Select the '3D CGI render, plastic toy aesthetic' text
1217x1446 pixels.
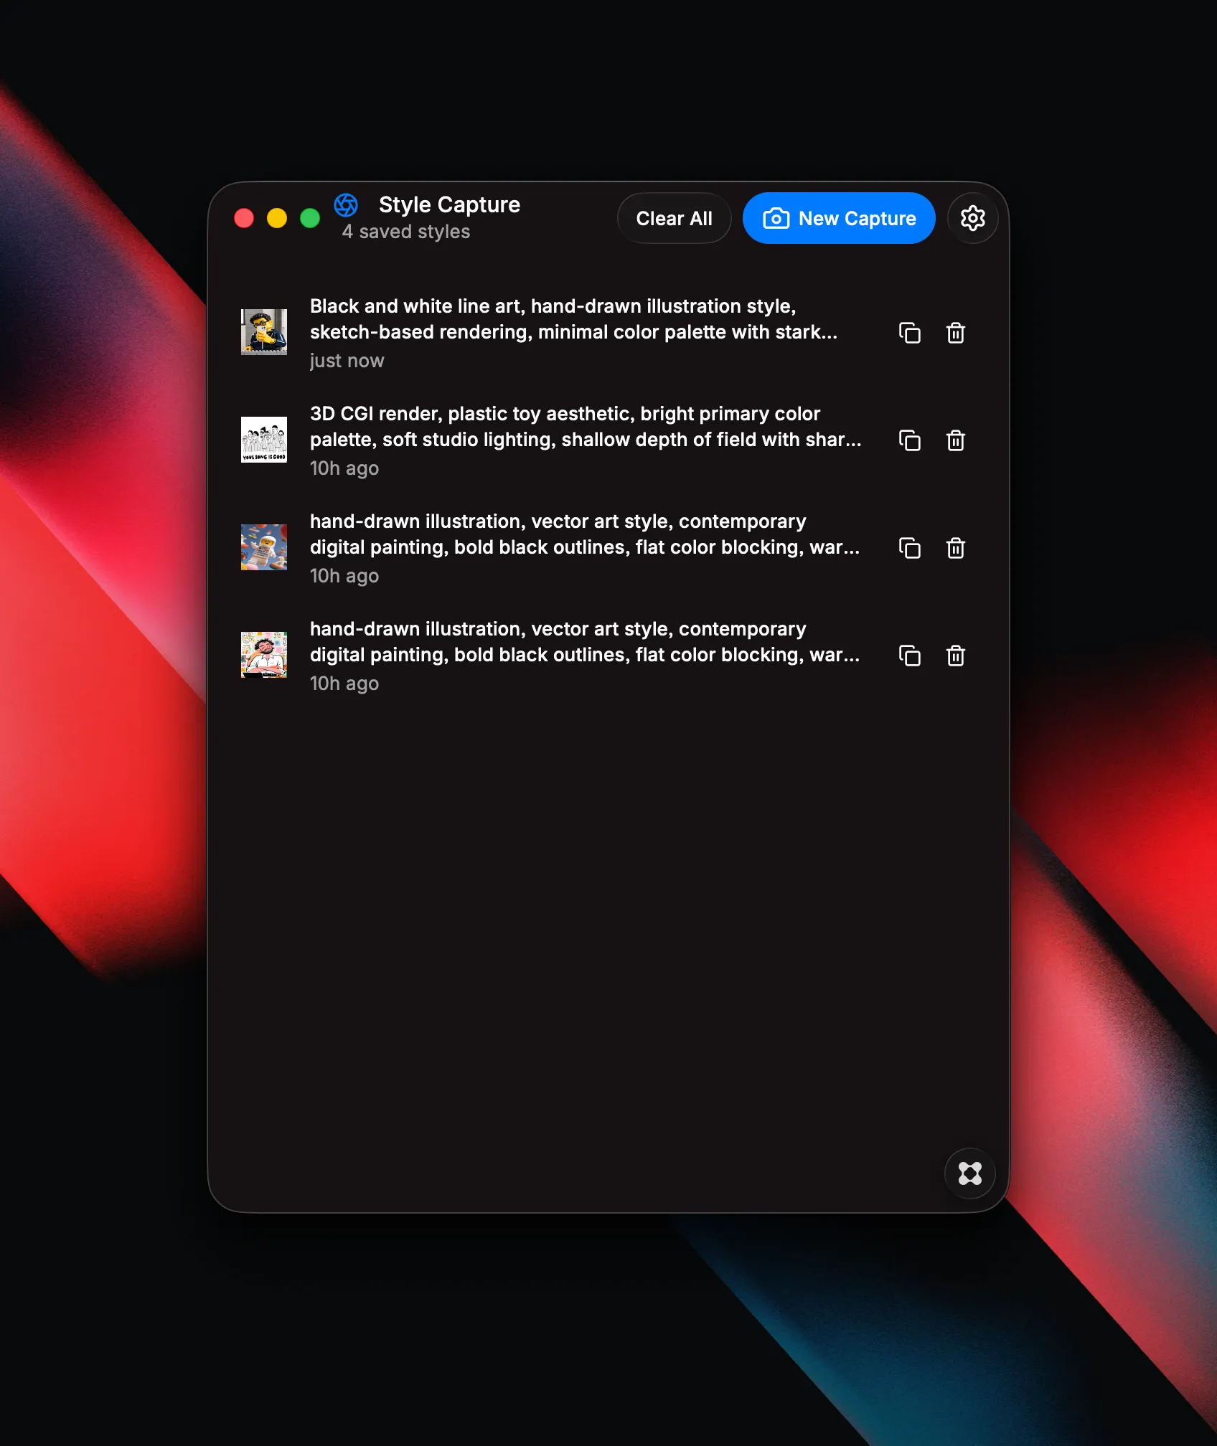point(586,427)
